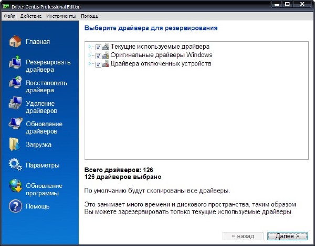Image resolution: width=315 pixels, height=246 pixels.
Task: Open the Действие menu
Action: (x=31, y=16)
